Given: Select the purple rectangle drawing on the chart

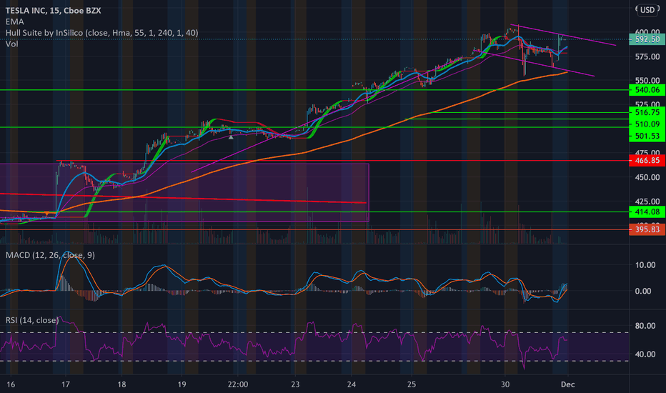Looking at the screenshot, I should point(184,192).
